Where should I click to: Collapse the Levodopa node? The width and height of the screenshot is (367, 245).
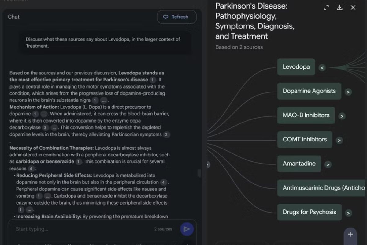[322, 68]
